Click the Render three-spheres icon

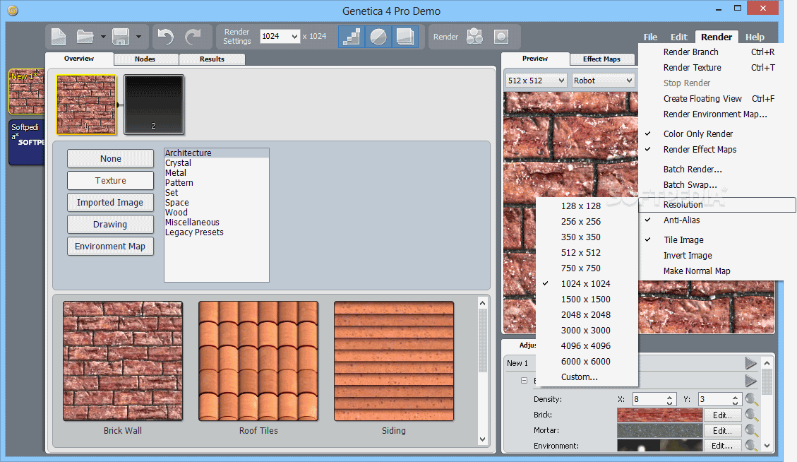point(474,36)
